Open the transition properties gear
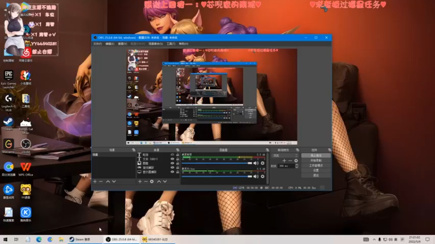Screen dimensions: 435x244 coord(296,160)
